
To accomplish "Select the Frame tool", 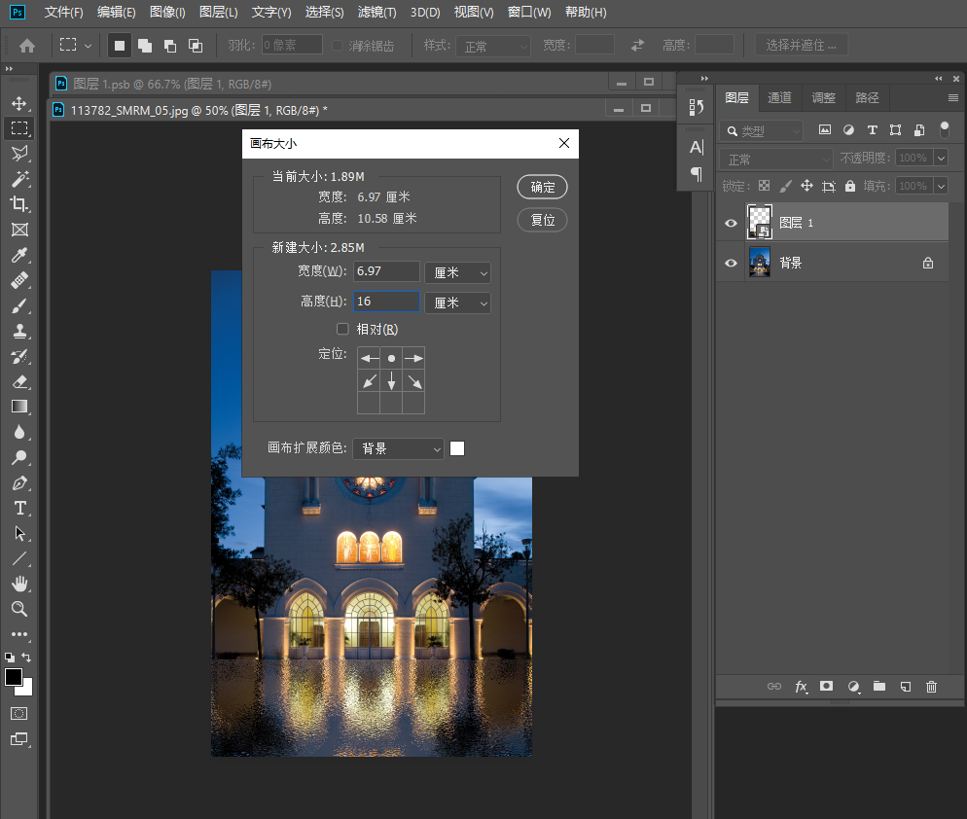I will [x=19, y=230].
